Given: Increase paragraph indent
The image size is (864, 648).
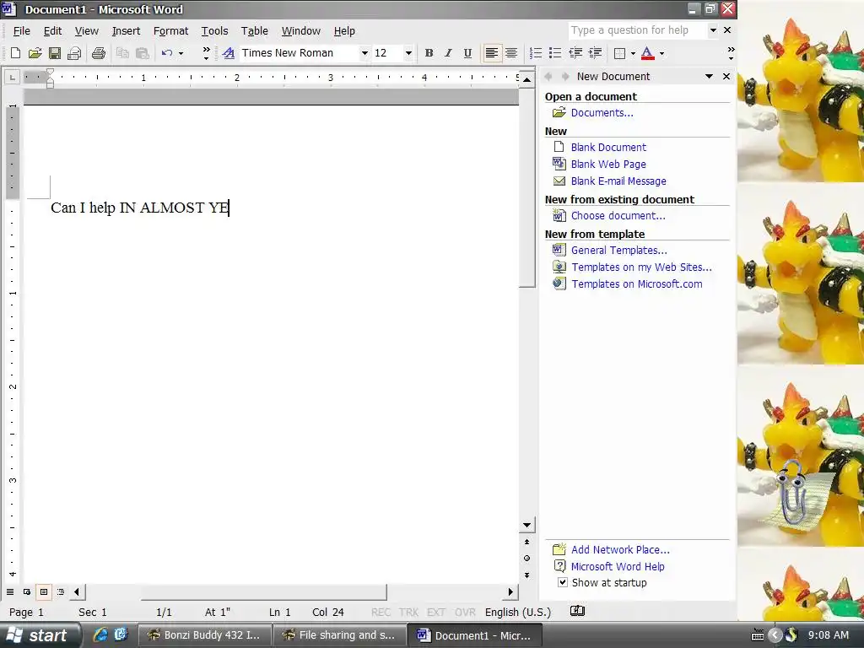Looking at the screenshot, I should (x=595, y=53).
